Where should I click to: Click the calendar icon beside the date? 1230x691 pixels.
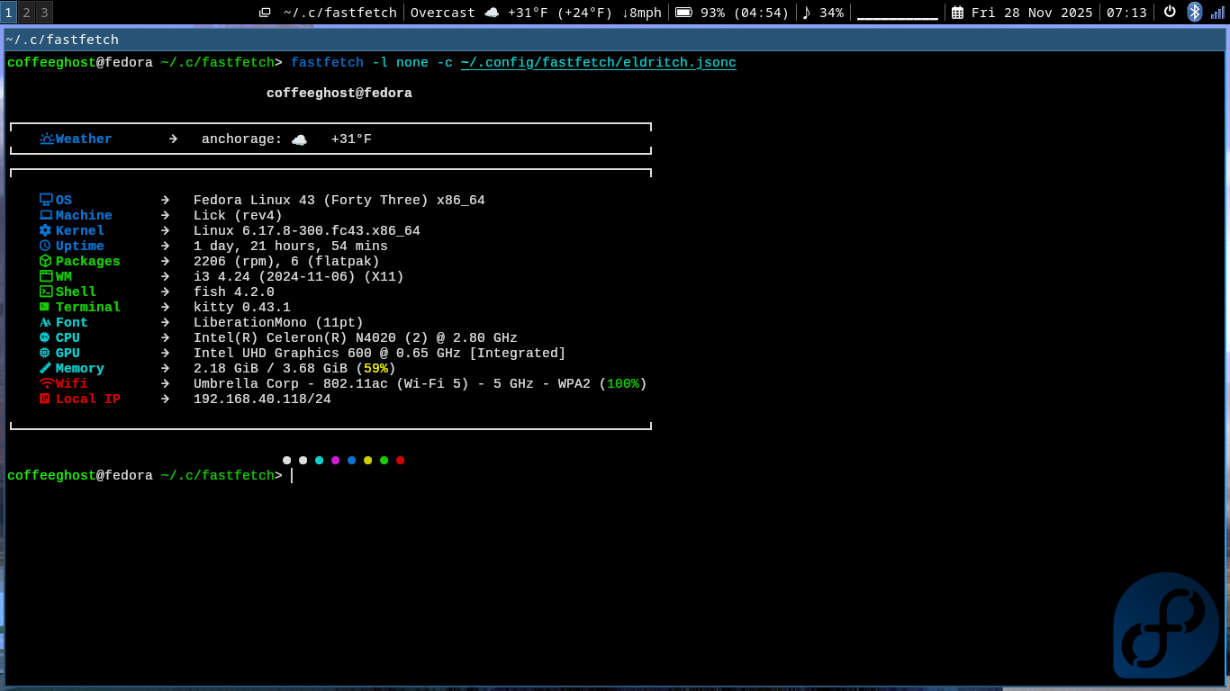(x=957, y=13)
